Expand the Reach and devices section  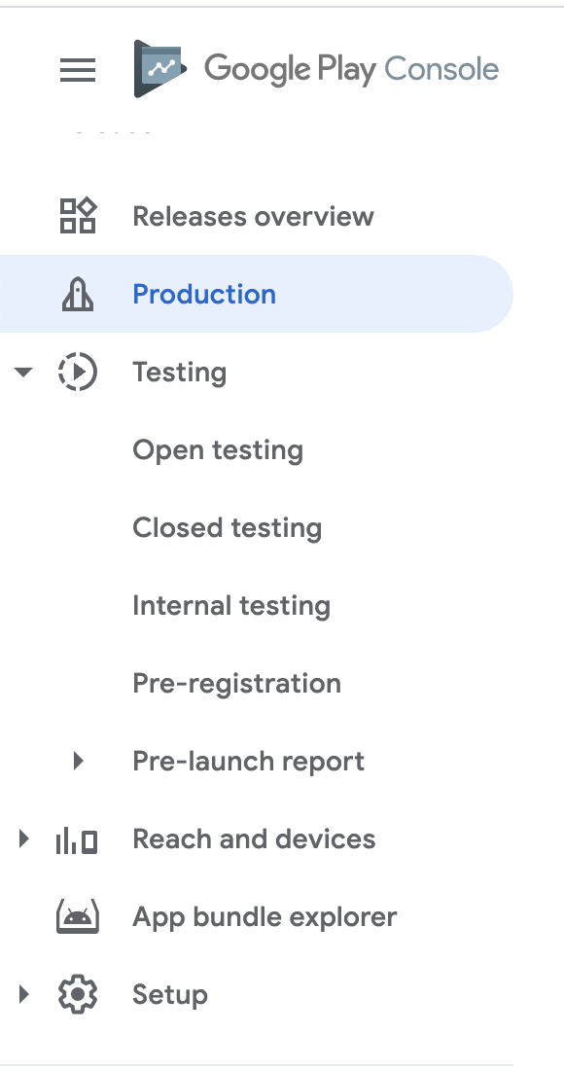[x=23, y=838]
